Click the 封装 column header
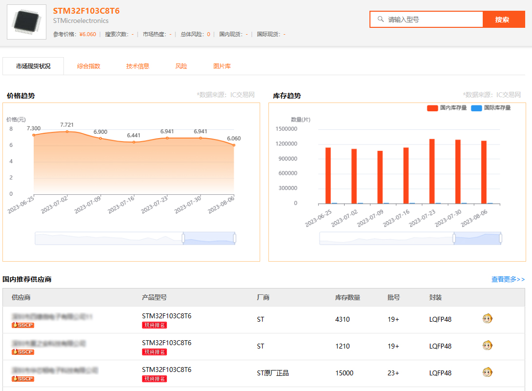Screen dimensions: 532x391 pos(435,298)
